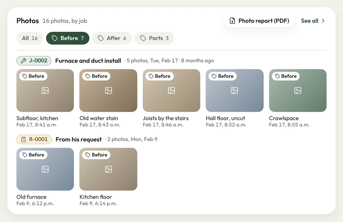The height and width of the screenshot is (222, 343).
Task: Click the clipboard icon on R-0001 badge
Action: 24,140
